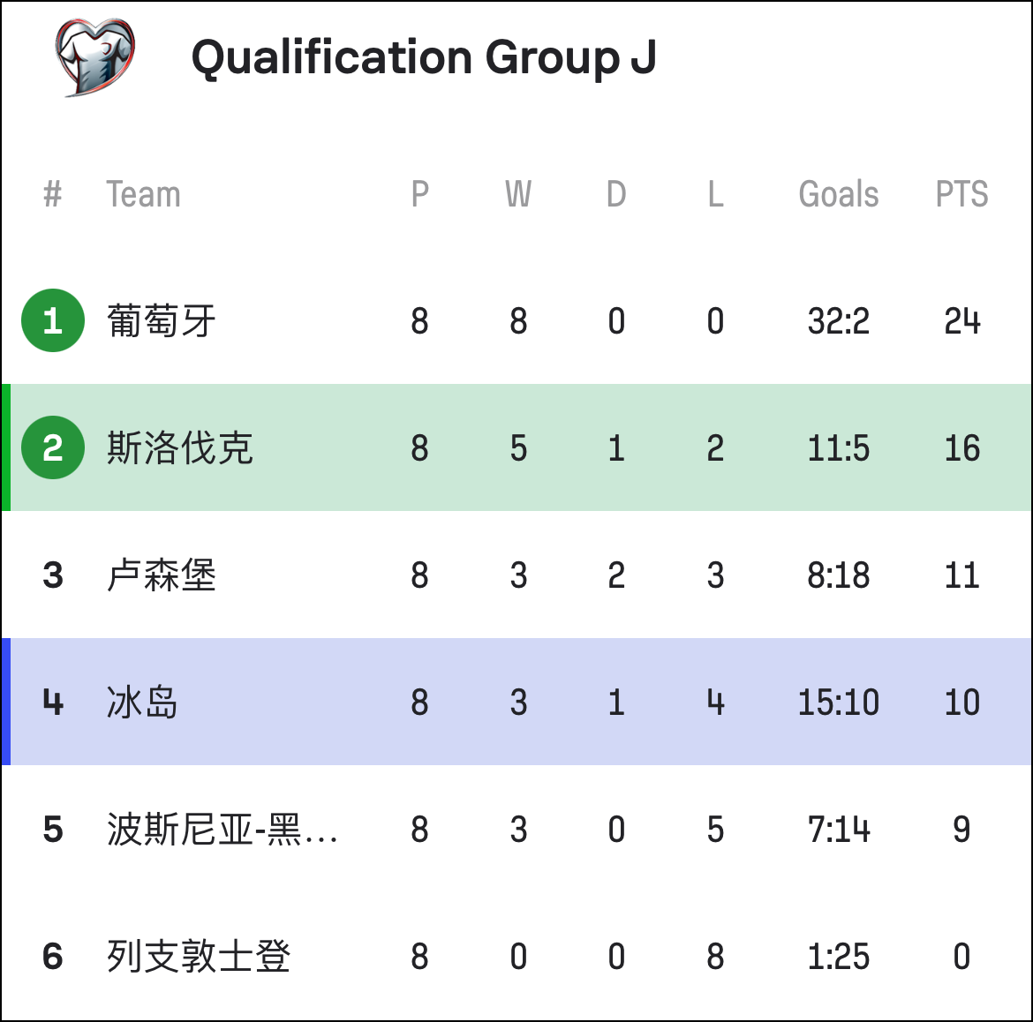Open truncated team 波斯尼亚-黑… entry
This screenshot has height=1022, width=1033.
pyautogui.click(x=222, y=829)
